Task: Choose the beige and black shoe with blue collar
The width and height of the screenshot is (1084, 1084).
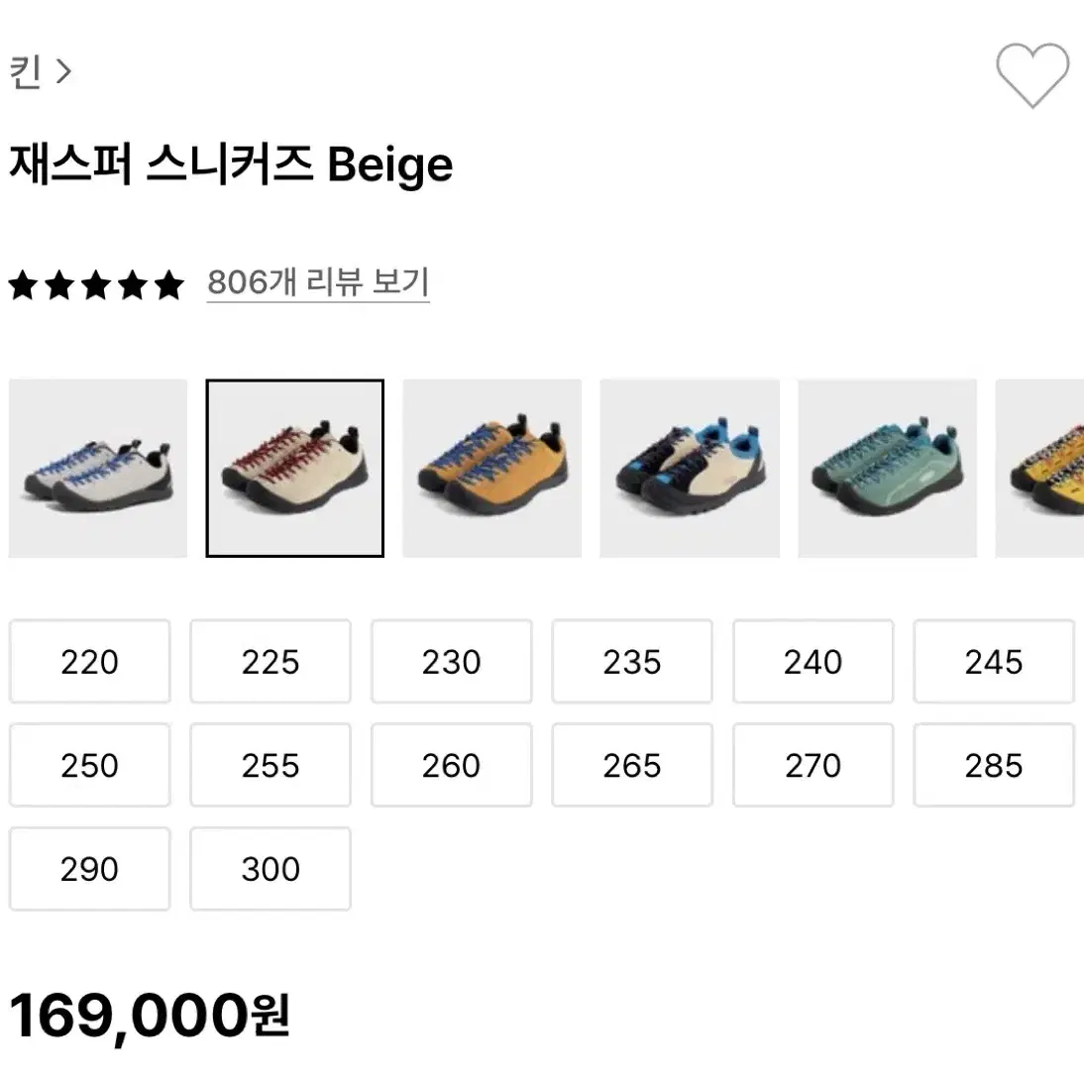Action: 690,468
